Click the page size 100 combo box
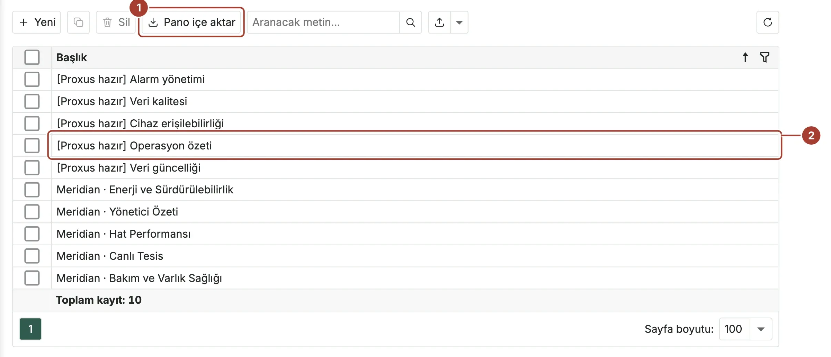The width and height of the screenshot is (831, 357). tap(745, 329)
